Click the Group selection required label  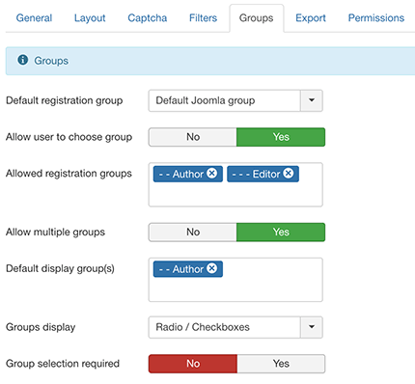coord(63,364)
